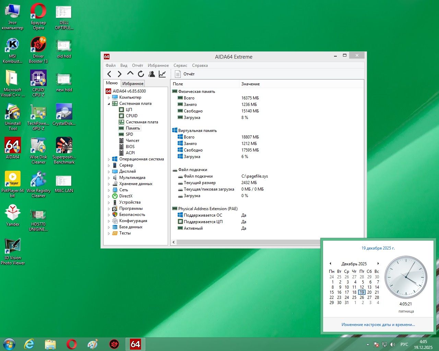Launch PotPlayer 64 bit shortcut

[13, 184]
